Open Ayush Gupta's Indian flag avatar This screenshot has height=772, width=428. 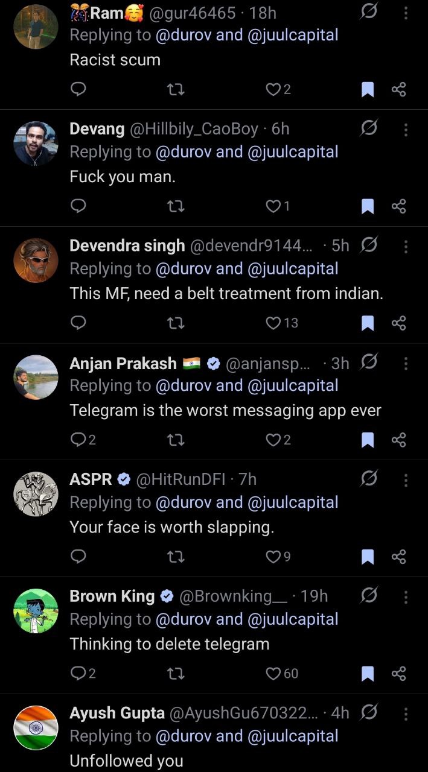coord(36,727)
